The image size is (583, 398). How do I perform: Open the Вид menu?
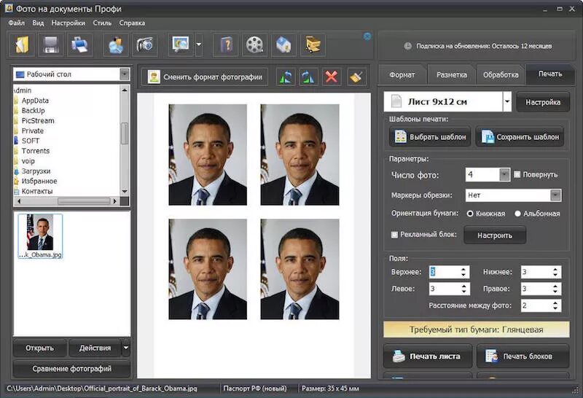pos(38,23)
